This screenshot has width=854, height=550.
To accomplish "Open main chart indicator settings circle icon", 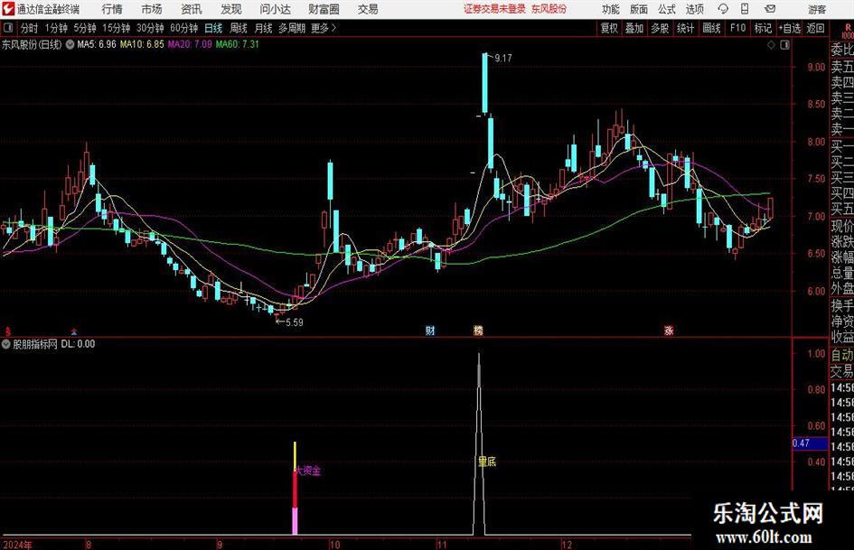I will tap(70, 44).
